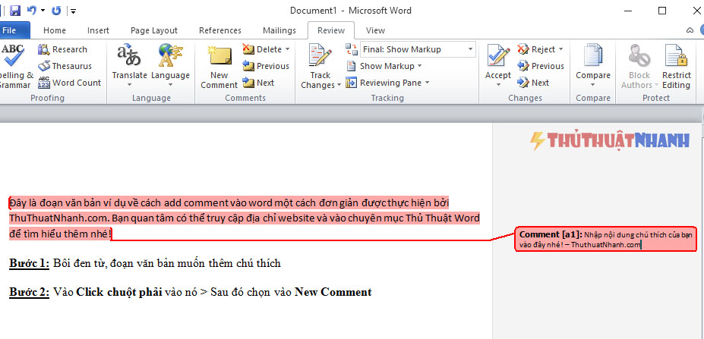Click the Translate icon
The image size is (704, 339).
129,55
